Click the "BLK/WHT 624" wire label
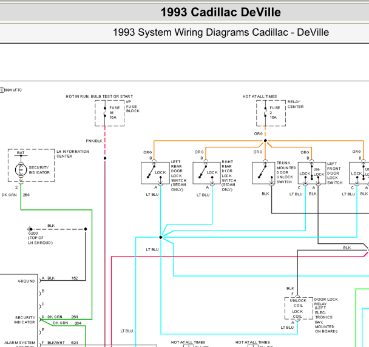 pyautogui.click(x=63, y=343)
